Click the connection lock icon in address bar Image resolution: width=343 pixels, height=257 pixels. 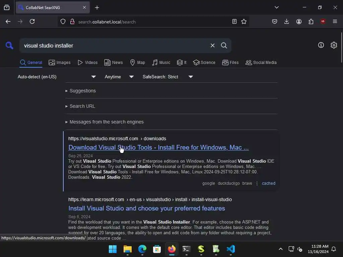tap(72, 22)
